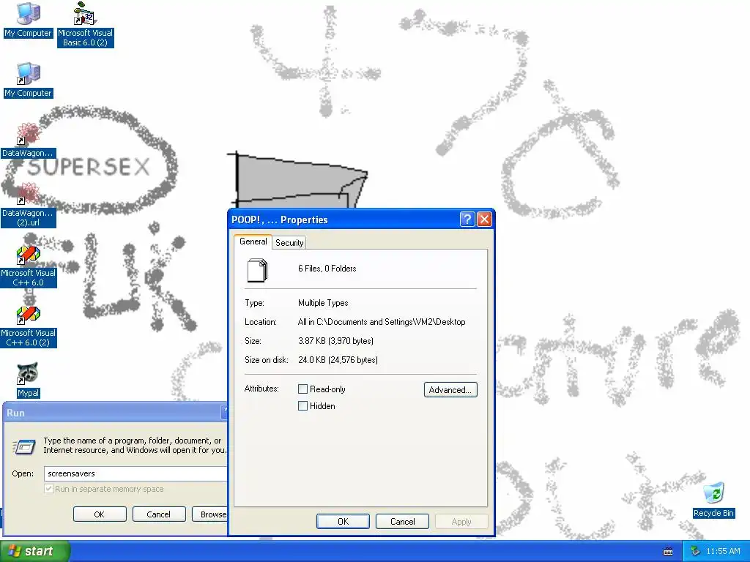Focus the Open field containing screensavers
Screen dimensions: 750x562
click(135, 473)
